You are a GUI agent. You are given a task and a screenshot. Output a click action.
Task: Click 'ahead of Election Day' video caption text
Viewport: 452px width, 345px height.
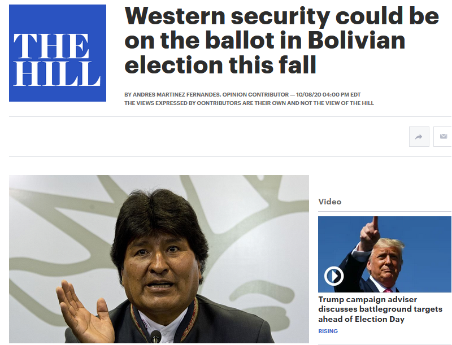click(x=361, y=320)
